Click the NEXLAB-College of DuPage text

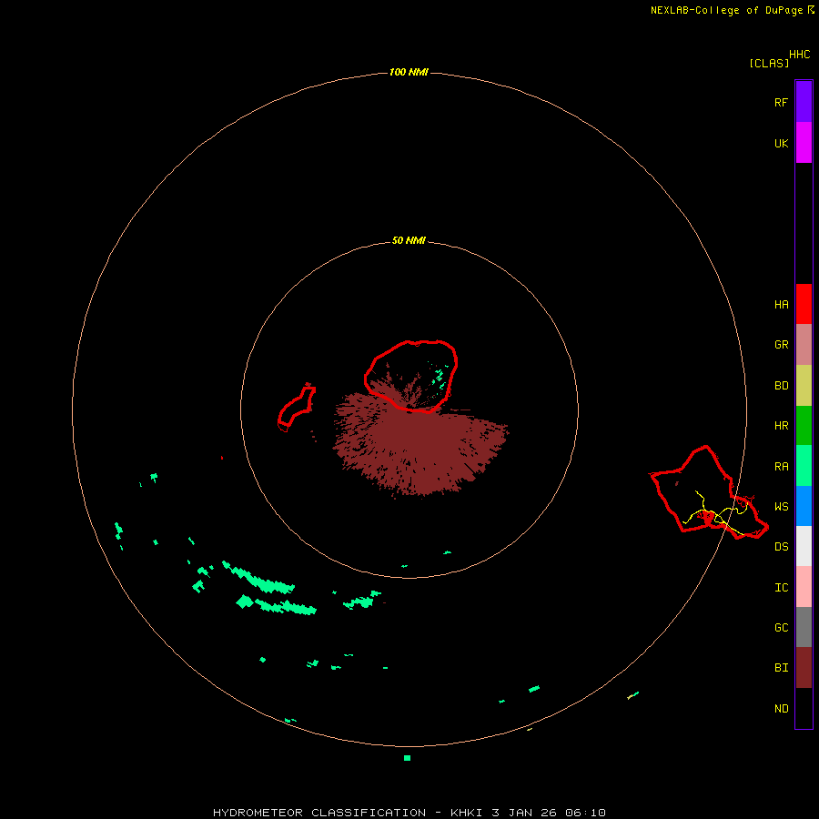pos(726,10)
